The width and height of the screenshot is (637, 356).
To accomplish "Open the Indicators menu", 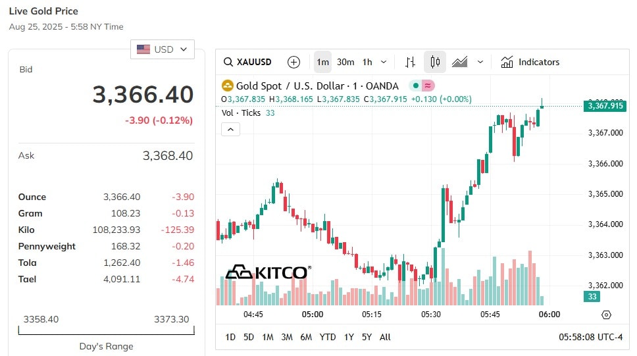I will point(530,62).
